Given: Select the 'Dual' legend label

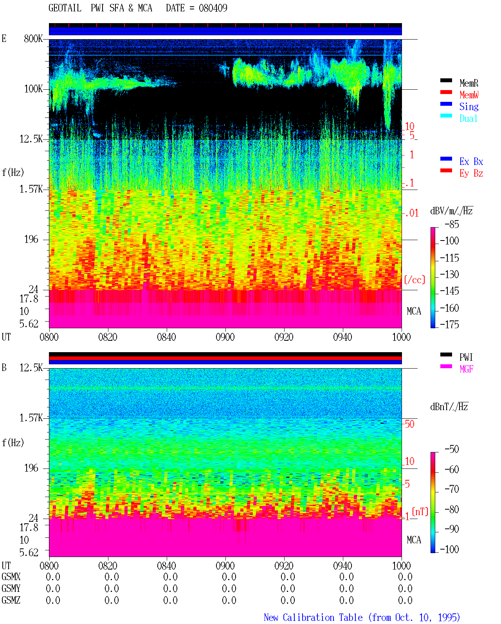Looking at the screenshot, I should pos(469,118).
